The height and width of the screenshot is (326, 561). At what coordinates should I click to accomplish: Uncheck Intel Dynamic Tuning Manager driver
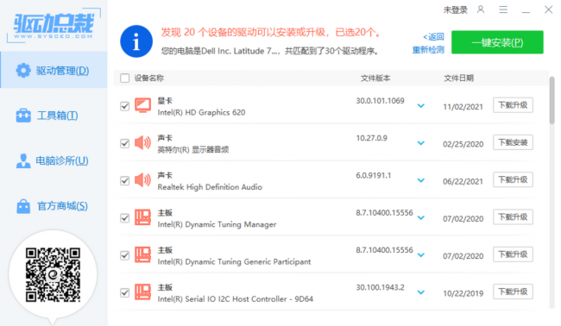coord(124,217)
